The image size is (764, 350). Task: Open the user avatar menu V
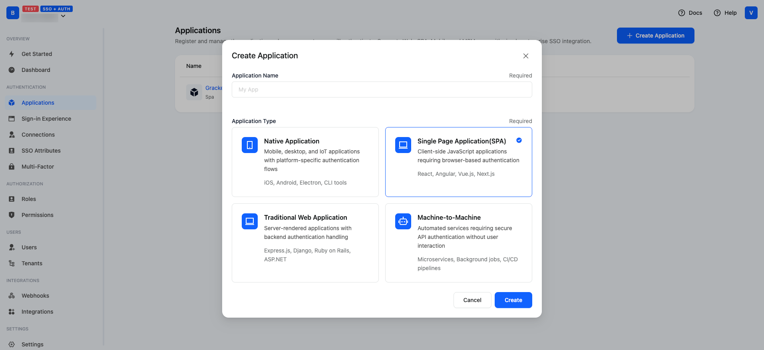[x=751, y=13]
